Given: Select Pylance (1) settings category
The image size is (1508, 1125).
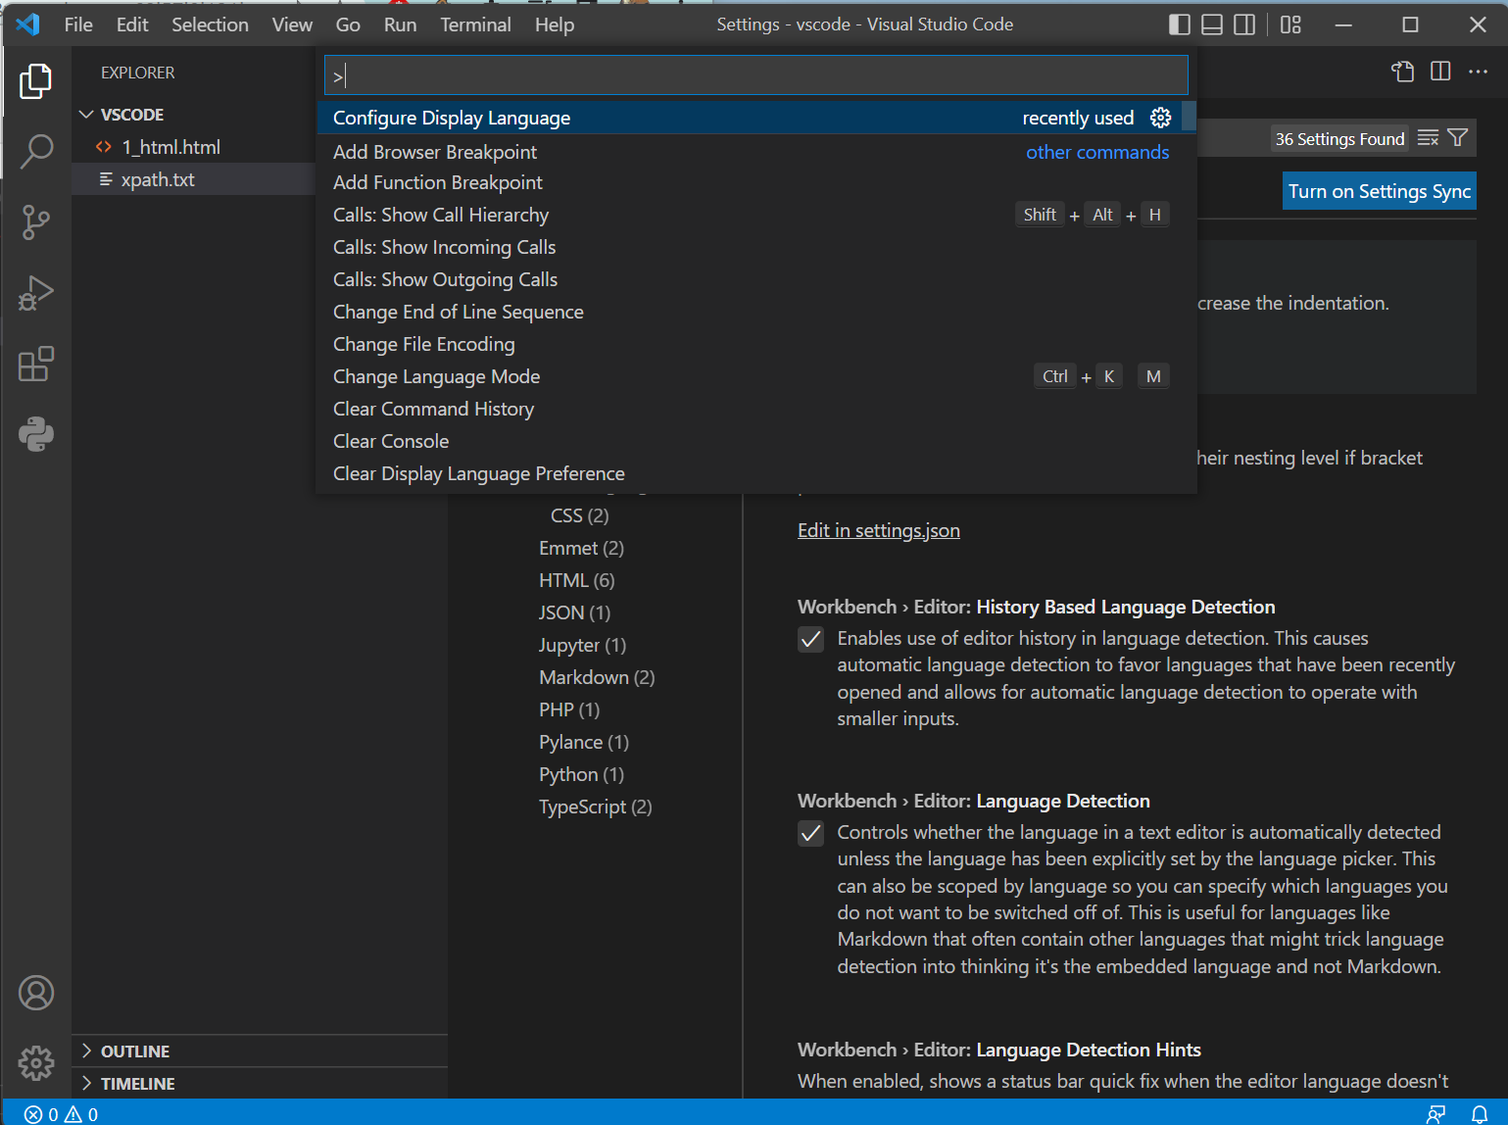Looking at the screenshot, I should [584, 742].
